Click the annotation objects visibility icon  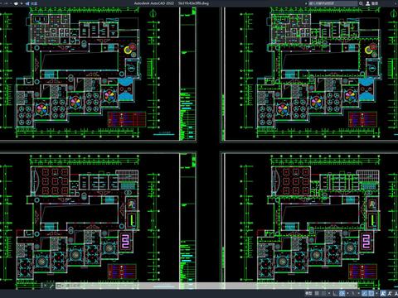point(383,293)
